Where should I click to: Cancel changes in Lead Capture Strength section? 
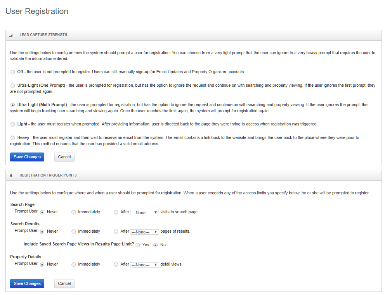click(x=64, y=157)
